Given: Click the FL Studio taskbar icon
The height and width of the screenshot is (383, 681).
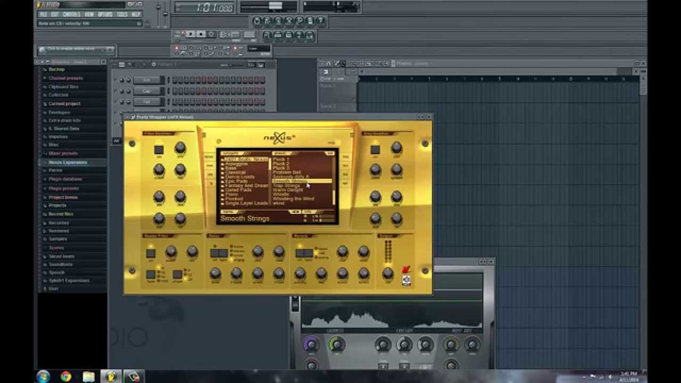Looking at the screenshot, I should click(111, 377).
